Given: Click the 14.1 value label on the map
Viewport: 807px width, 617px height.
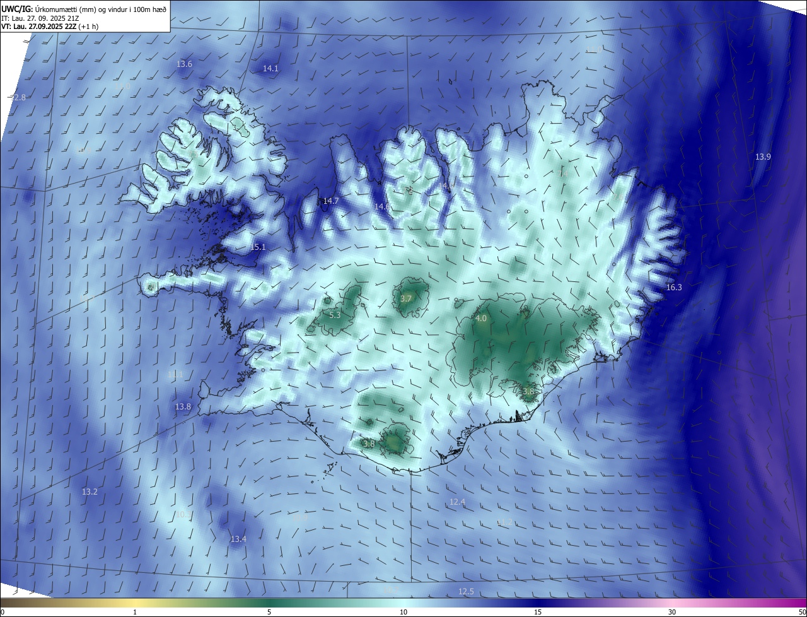Looking at the screenshot, I should pos(270,68).
